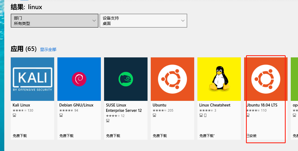Click the Linux Cheatsheet app title
Viewport: 298px width, 151px height.
[x=215, y=105]
